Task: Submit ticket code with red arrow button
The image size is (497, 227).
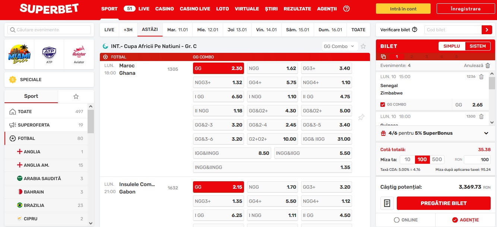Action: pyautogui.click(x=487, y=30)
